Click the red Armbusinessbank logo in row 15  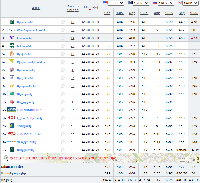(x=12, y=133)
